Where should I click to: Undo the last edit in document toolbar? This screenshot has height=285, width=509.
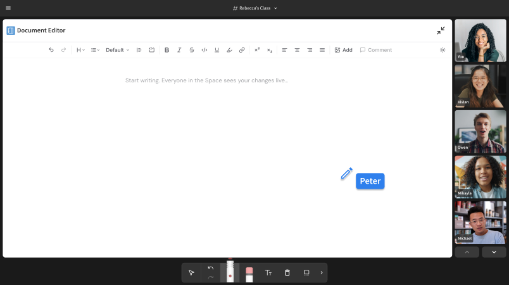click(51, 50)
